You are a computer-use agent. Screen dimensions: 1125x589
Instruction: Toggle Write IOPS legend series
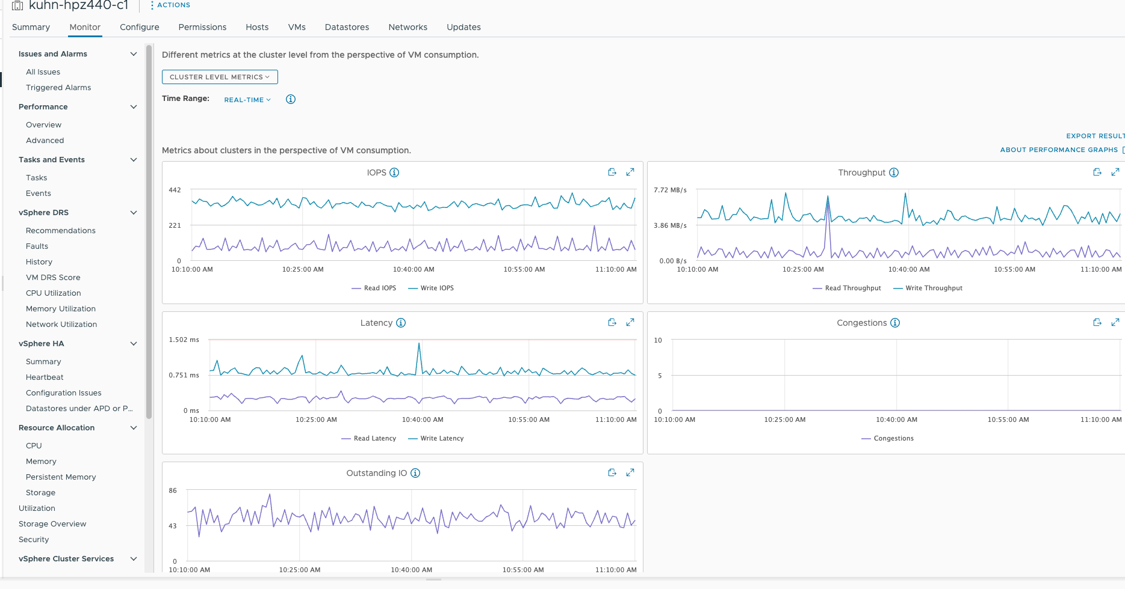[431, 288]
